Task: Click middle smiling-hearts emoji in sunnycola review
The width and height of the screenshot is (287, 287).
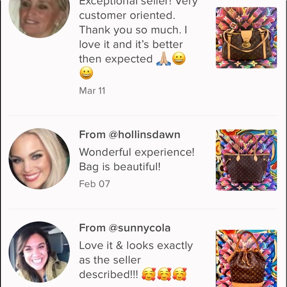Action: [x=164, y=274]
